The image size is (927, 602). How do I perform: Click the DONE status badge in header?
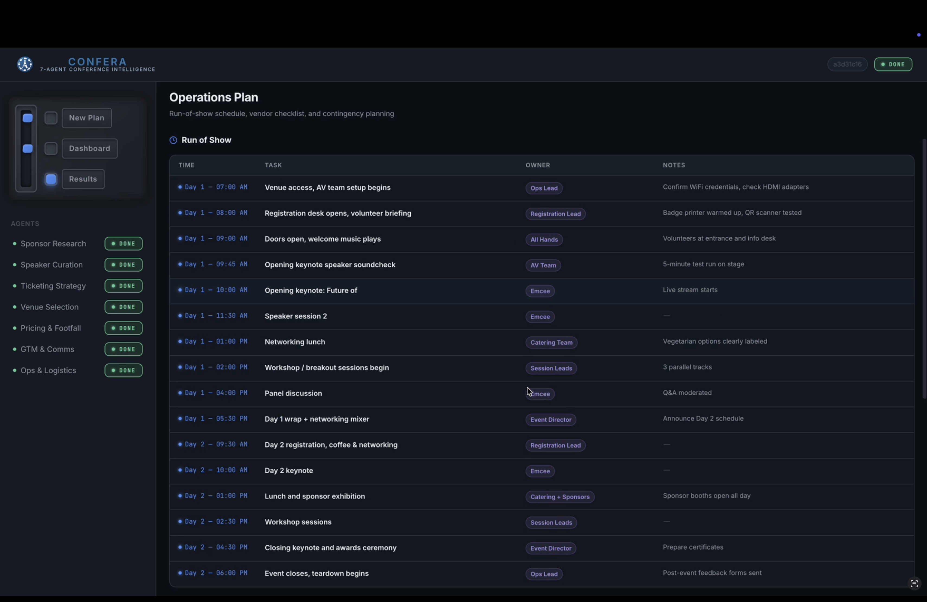pyautogui.click(x=893, y=64)
